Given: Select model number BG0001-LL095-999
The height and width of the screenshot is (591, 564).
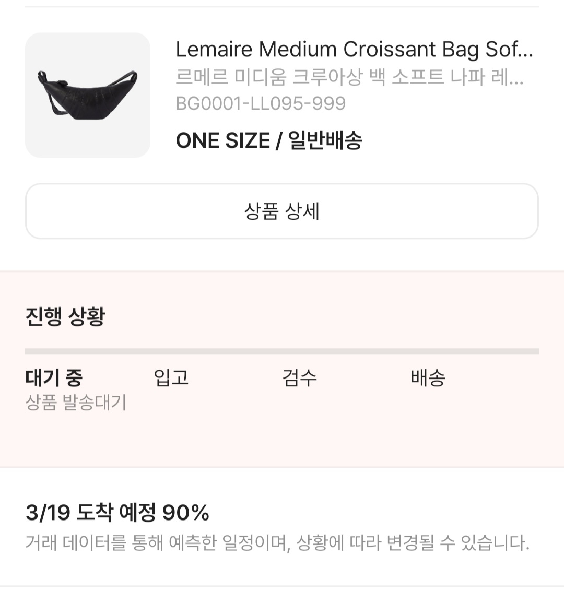Looking at the screenshot, I should (261, 103).
